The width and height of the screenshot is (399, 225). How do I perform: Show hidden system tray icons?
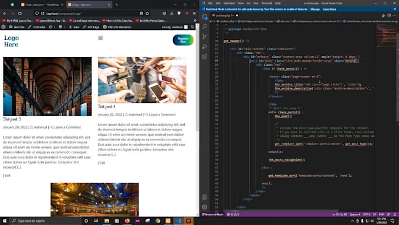click(x=352, y=221)
